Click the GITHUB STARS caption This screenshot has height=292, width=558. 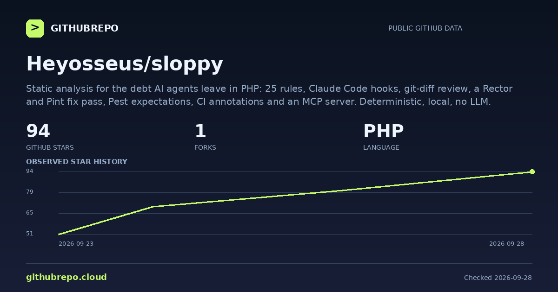pyautogui.click(x=50, y=147)
